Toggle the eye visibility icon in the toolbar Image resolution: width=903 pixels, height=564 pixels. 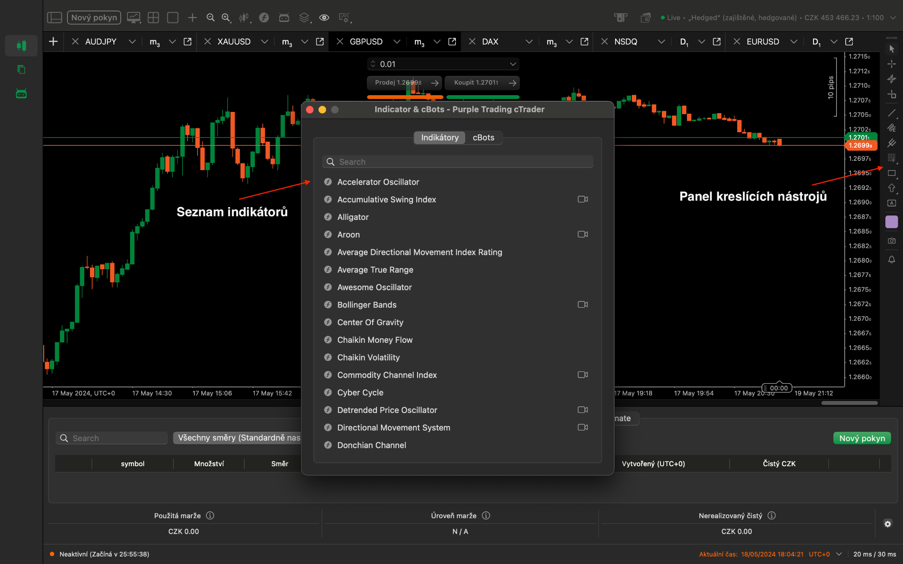point(324,18)
